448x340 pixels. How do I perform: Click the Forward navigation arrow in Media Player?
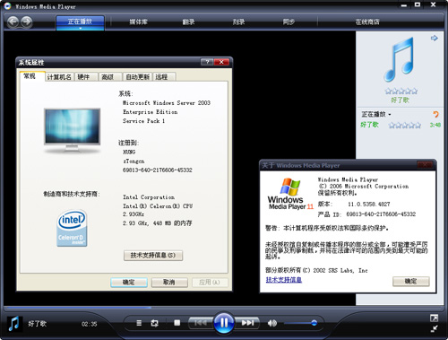pyautogui.click(x=27, y=22)
